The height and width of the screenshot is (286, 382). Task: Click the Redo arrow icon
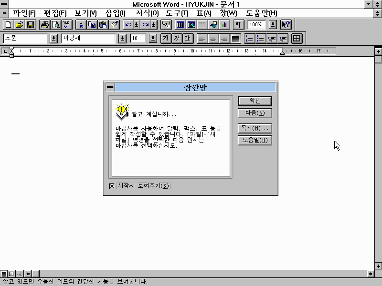click(146, 25)
